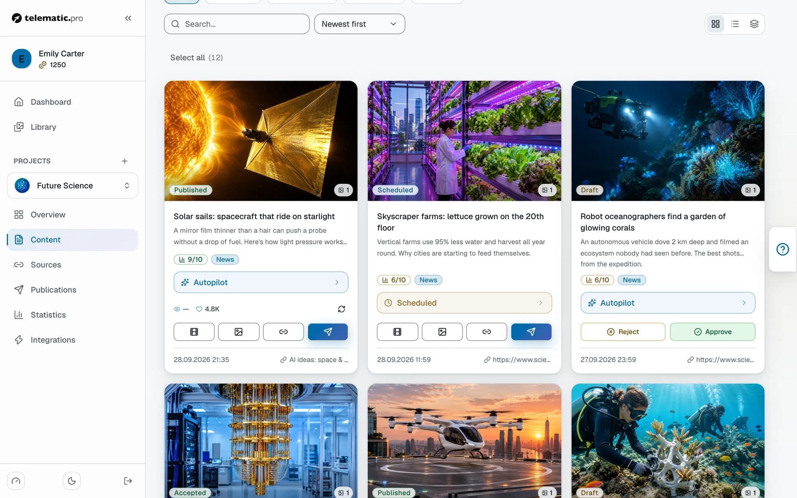Viewport: 797px width, 498px height.
Task: Click the refresh stats icon on Solar sails card
Action: pos(342,309)
